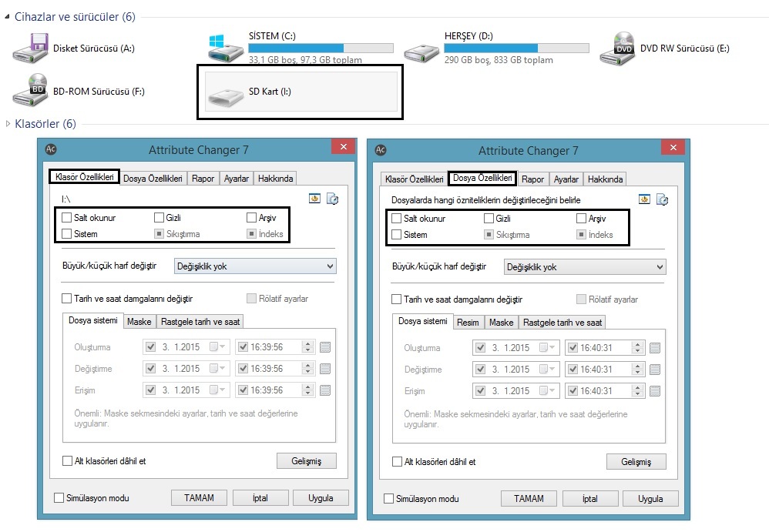The width and height of the screenshot is (769, 532).
Task: Toggle Sistem checkbox in left window
Action: [x=67, y=234]
